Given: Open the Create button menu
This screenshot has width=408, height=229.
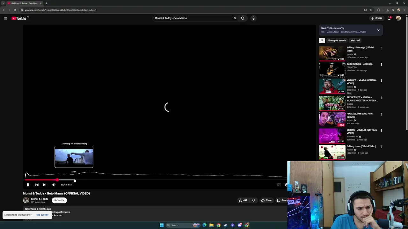Looking at the screenshot, I should tap(376, 18).
